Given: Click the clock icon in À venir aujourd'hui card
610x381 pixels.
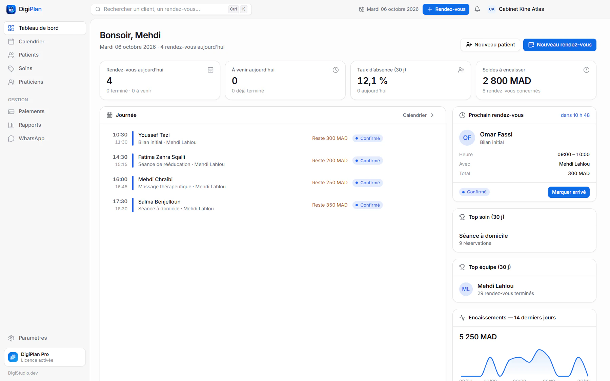Looking at the screenshot, I should pos(335,70).
